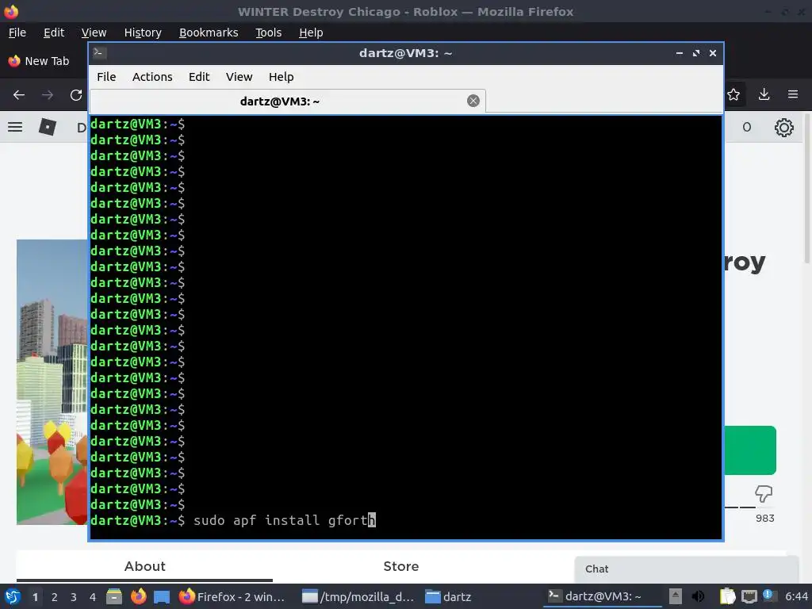Viewport: 812px width, 609px height.
Task: Click terminal window title icon
Action: [100, 53]
